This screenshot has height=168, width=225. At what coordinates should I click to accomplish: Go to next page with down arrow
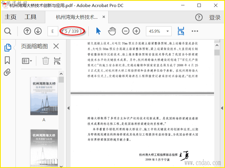[x=38, y=31]
